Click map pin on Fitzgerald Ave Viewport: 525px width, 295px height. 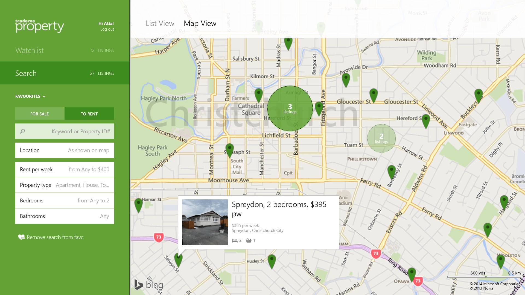tap(319, 107)
